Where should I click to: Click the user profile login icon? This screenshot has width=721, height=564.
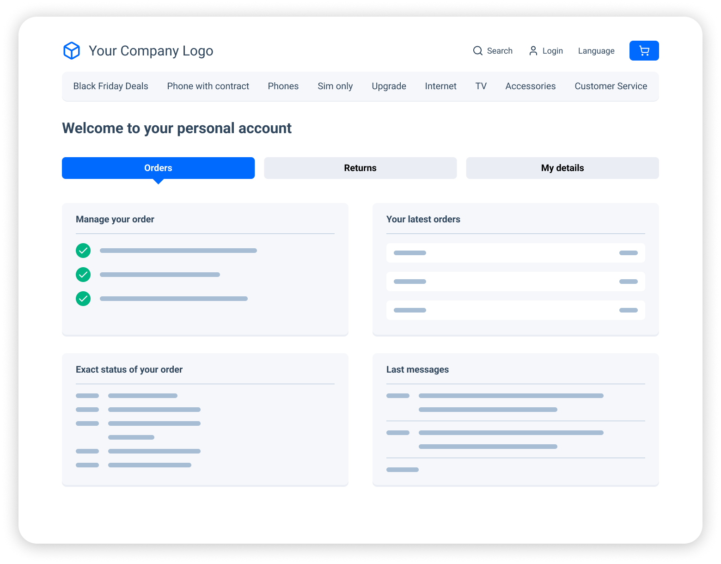pos(533,51)
